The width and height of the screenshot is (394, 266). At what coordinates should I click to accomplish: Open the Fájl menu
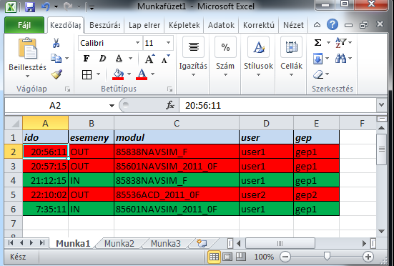pos(24,25)
